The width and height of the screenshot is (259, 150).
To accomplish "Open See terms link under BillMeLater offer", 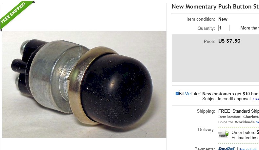I will tap(256, 99).
